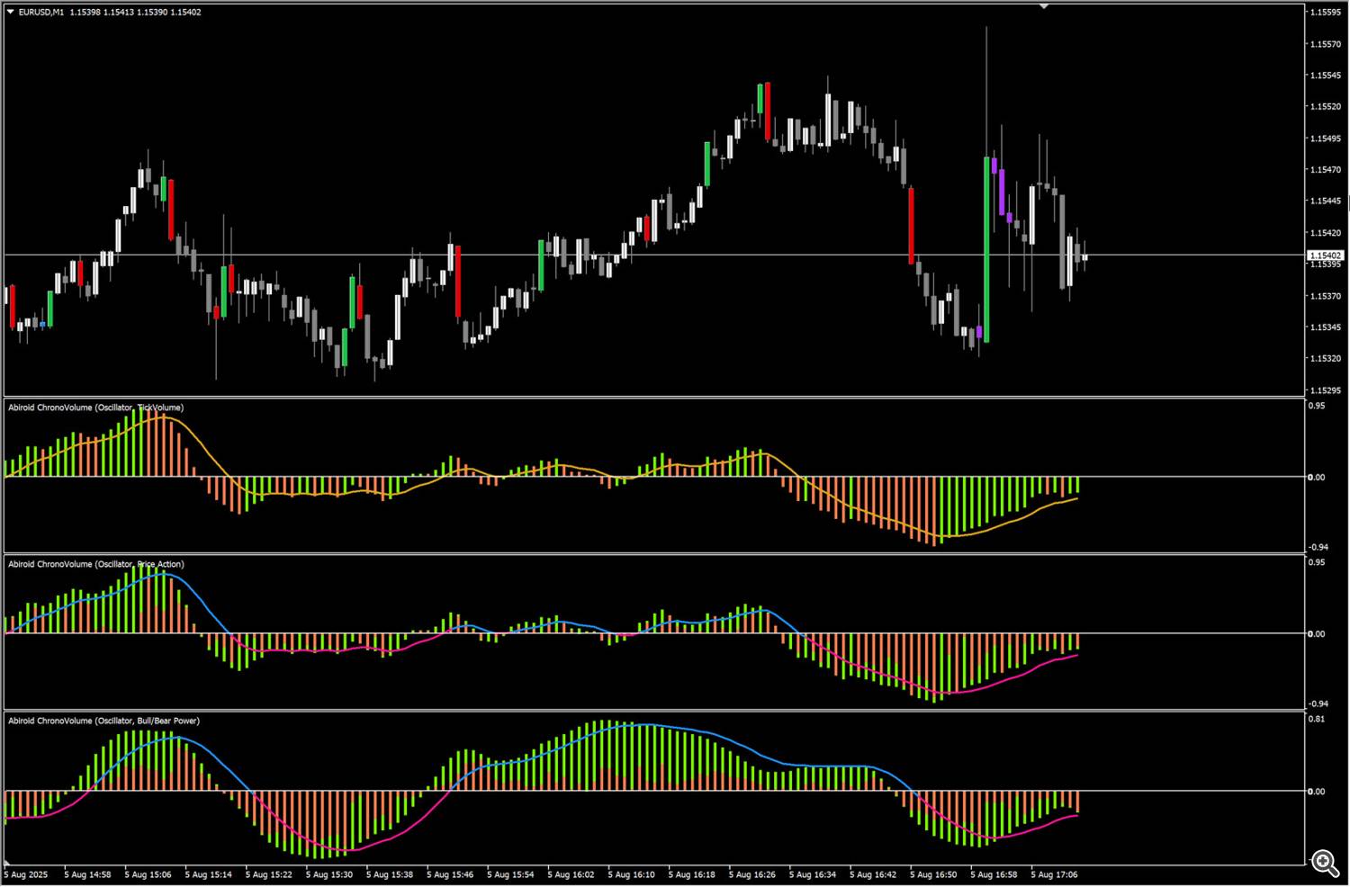Image resolution: width=1350 pixels, height=887 pixels.
Task: Click the 5 Aug 17:06 time label
Action: pyautogui.click(x=1054, y=874)
